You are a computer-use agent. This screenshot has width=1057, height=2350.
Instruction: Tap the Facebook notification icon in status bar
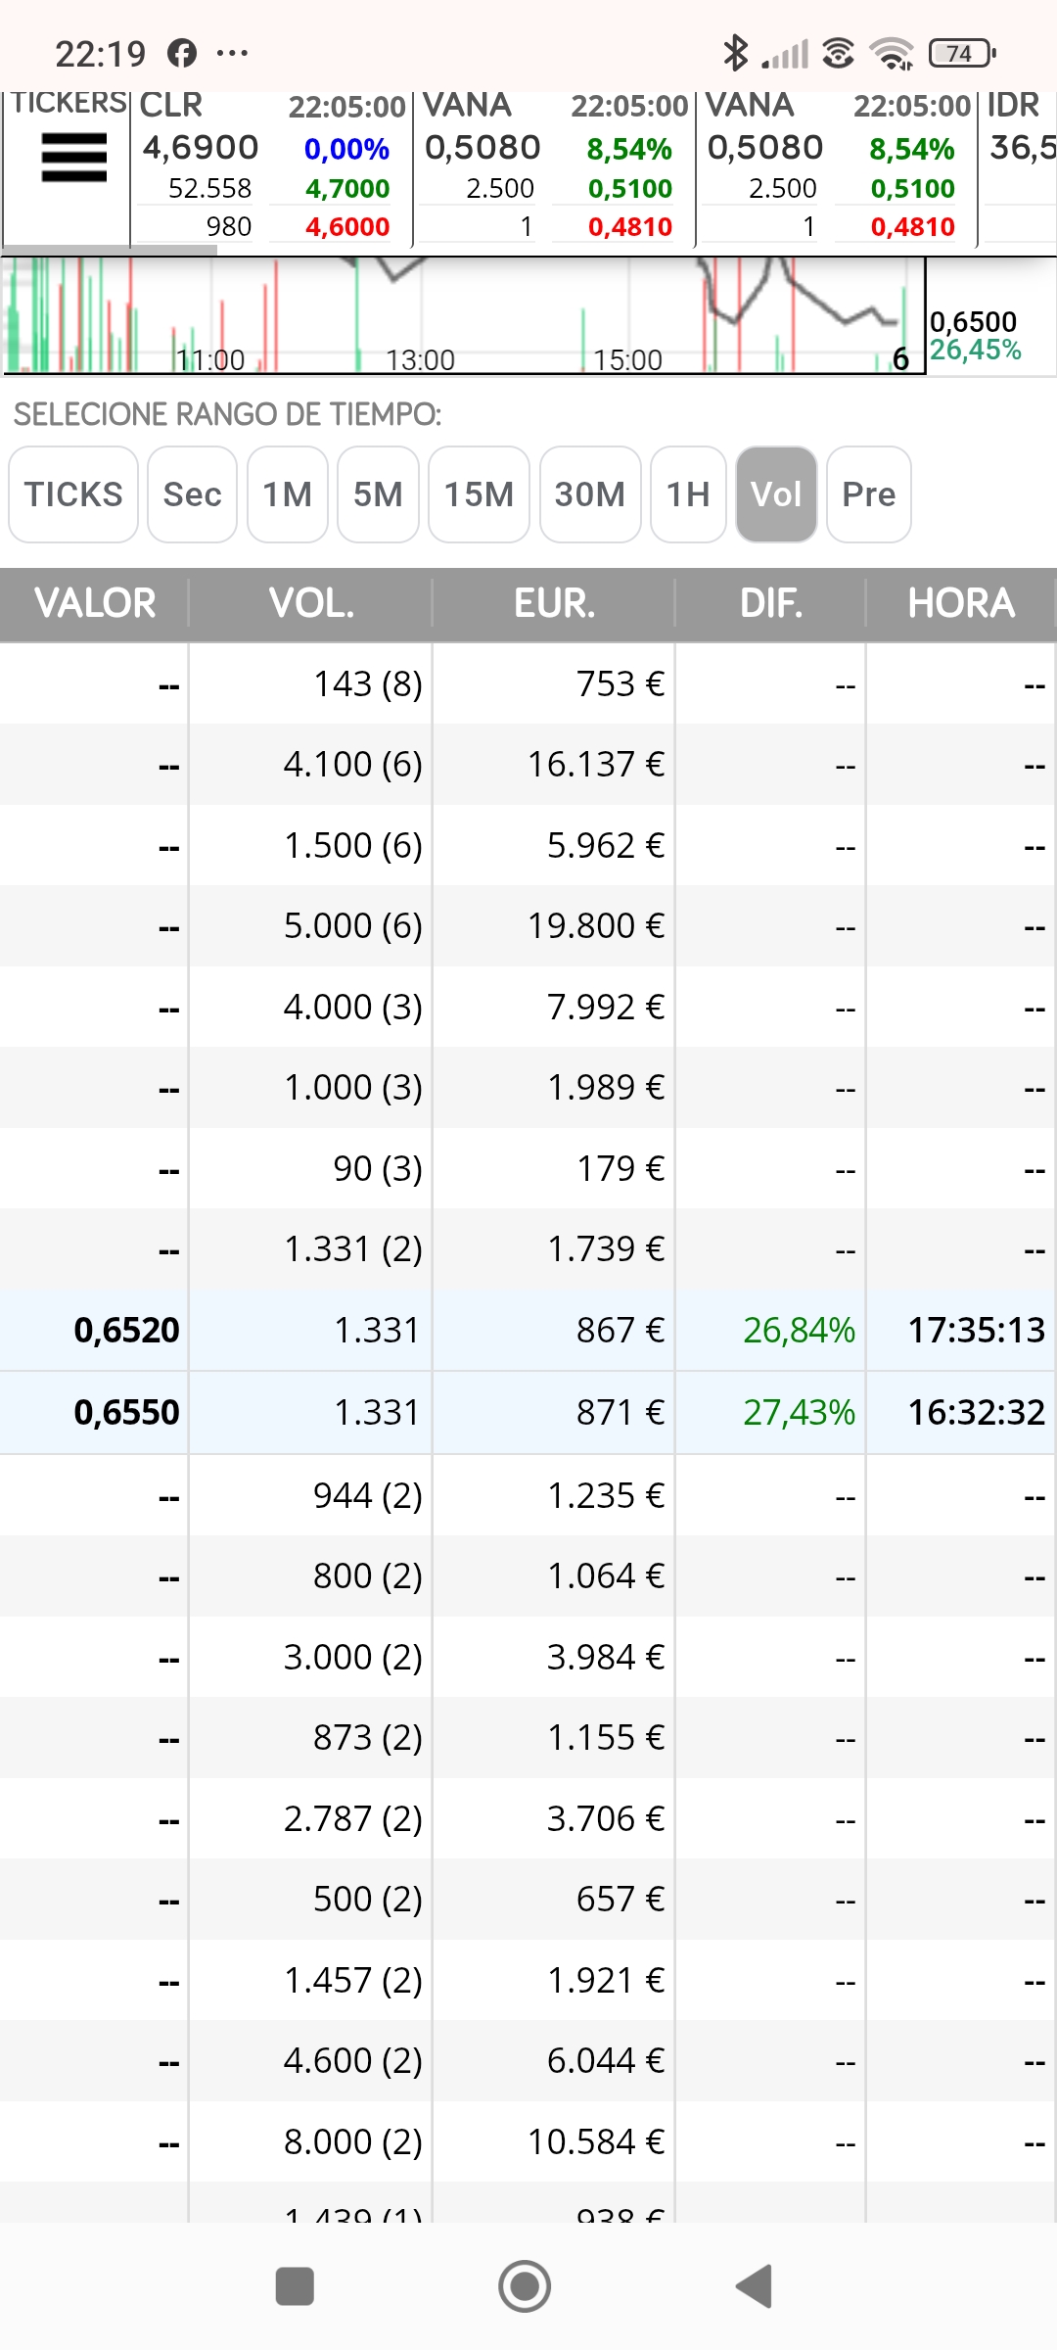tap(182, 53)
